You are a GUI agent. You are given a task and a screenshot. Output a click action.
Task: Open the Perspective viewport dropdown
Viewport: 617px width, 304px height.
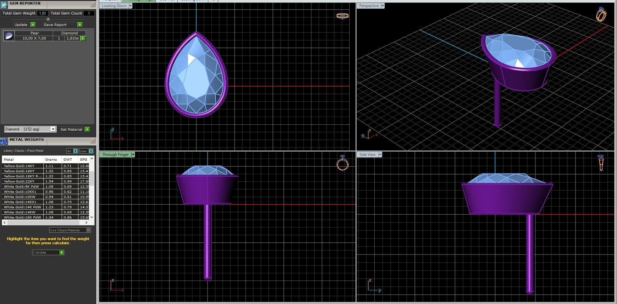(382, 6)
